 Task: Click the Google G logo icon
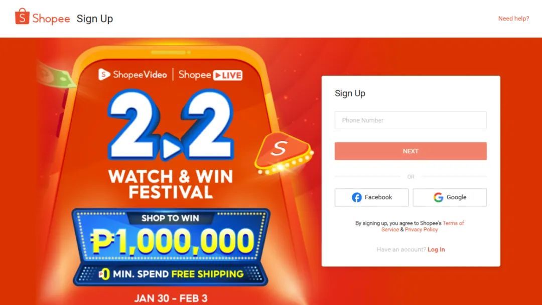(x=438, y=197)
